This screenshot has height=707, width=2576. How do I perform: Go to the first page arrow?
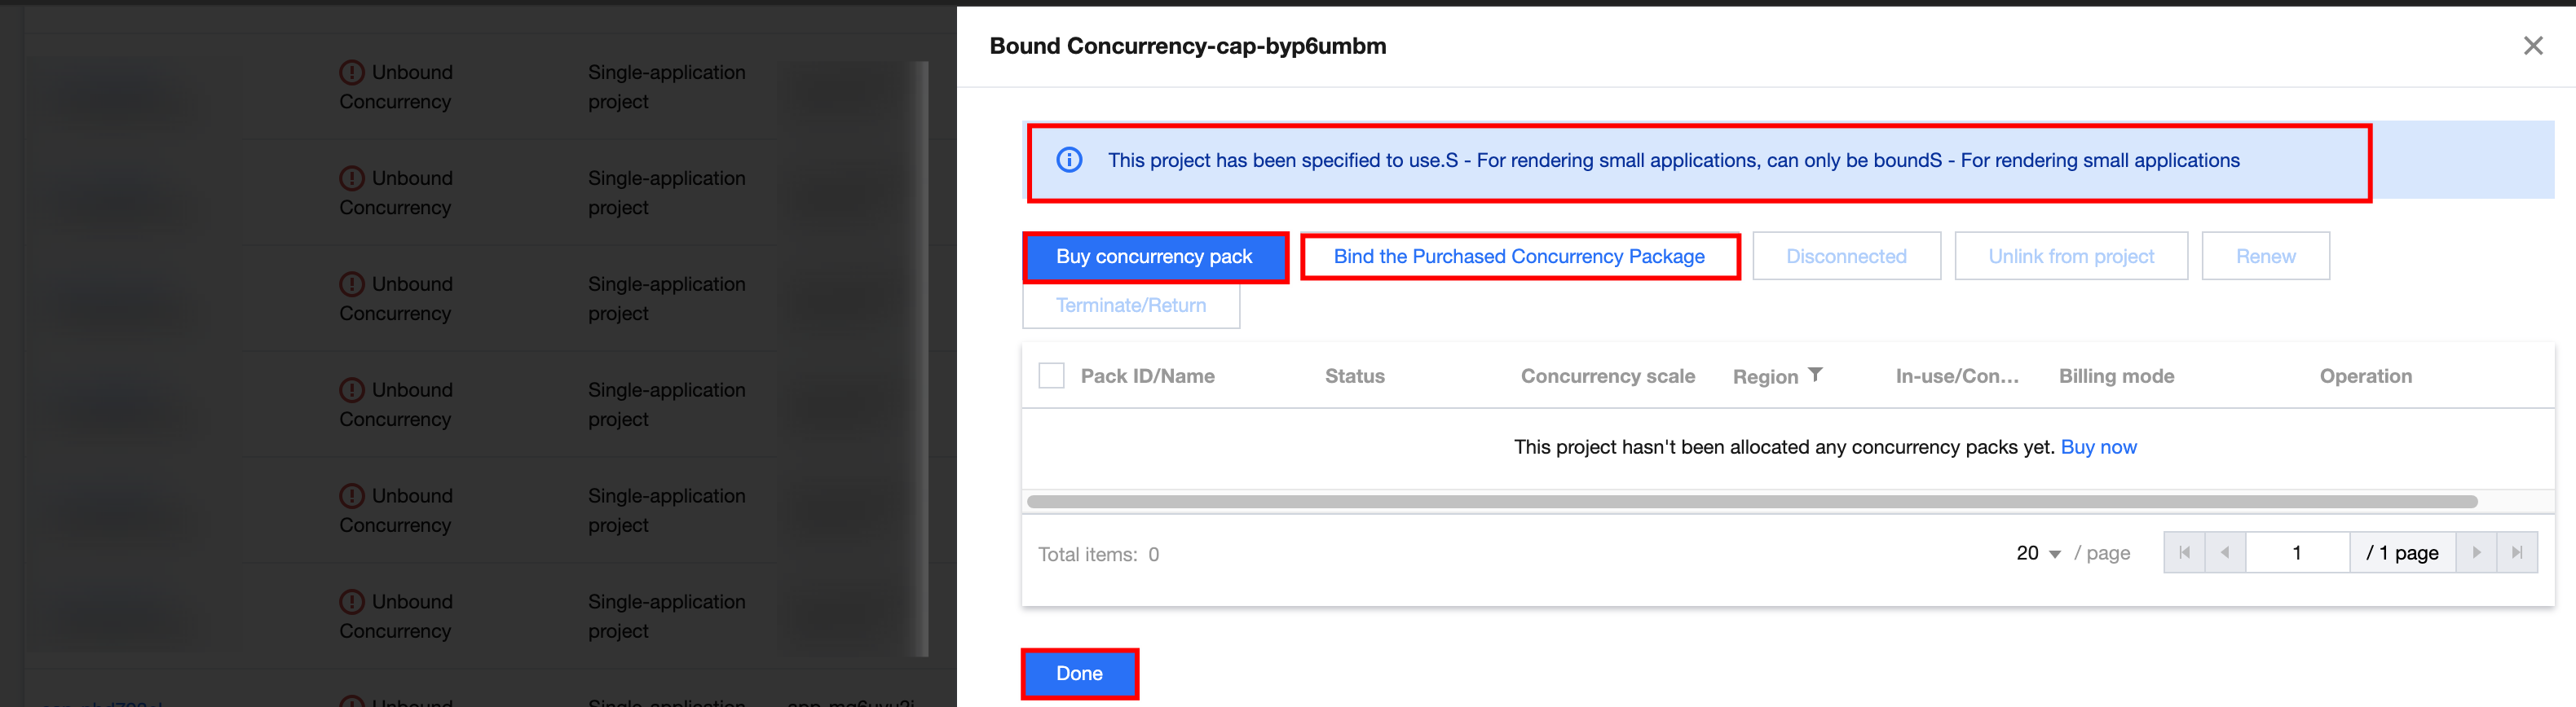coord(2184,552)
